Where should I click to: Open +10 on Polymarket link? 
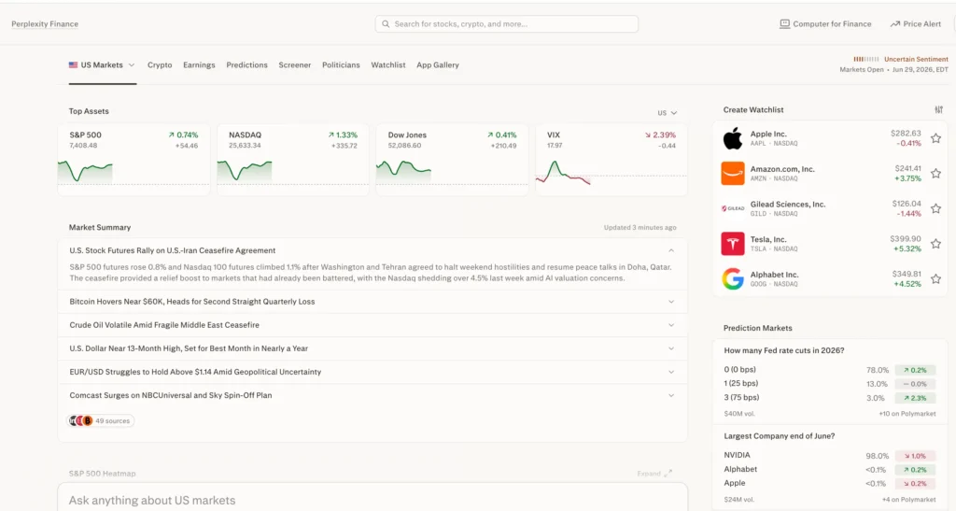point(907,414)
